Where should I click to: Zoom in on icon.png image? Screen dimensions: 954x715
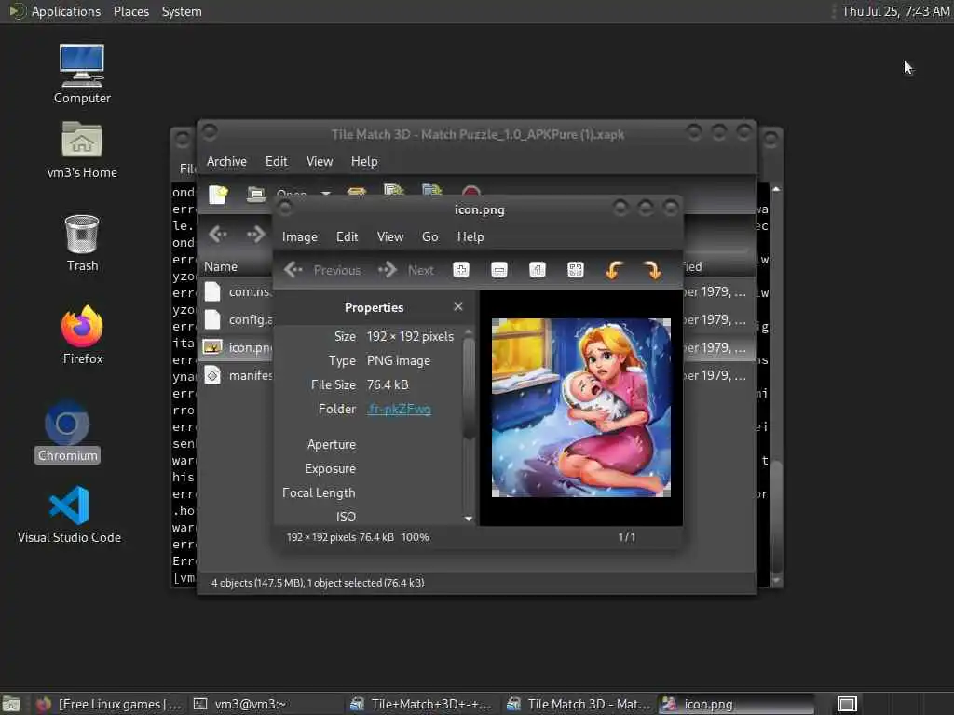pos(460,270)
